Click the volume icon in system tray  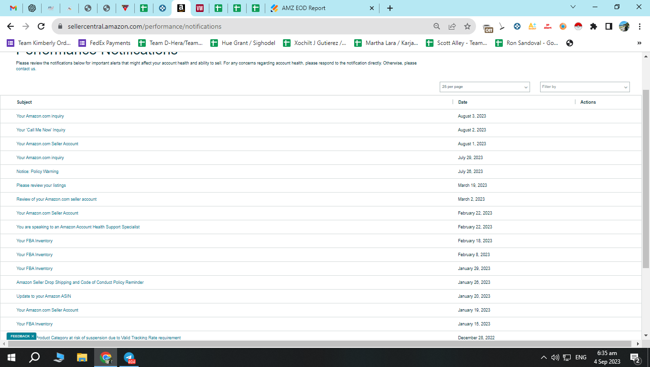(555, 357)
